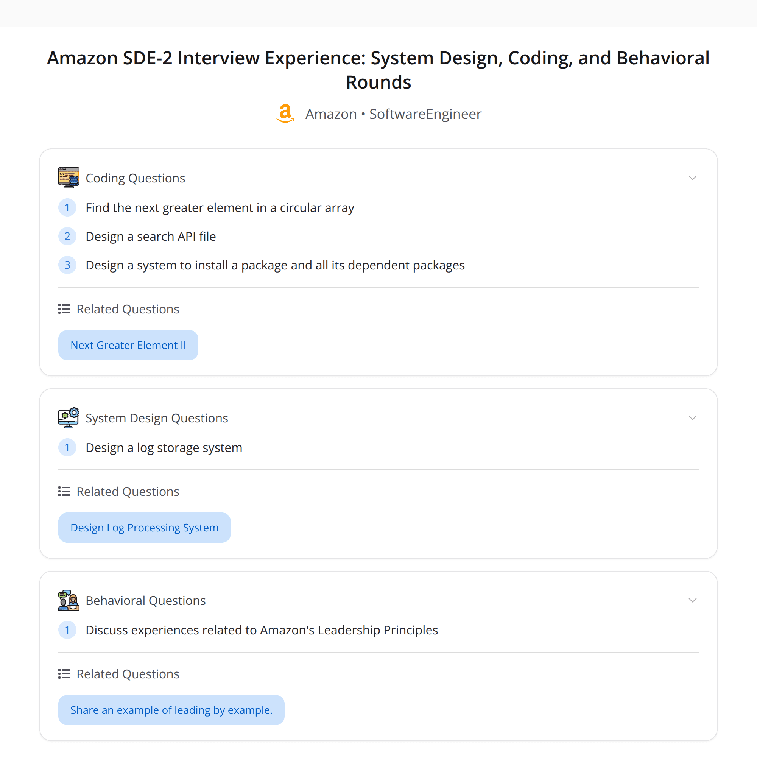Viewport: 757px width, 757px height.
Task: Click the Behavioral Questions heading
Action: (146, 601)
